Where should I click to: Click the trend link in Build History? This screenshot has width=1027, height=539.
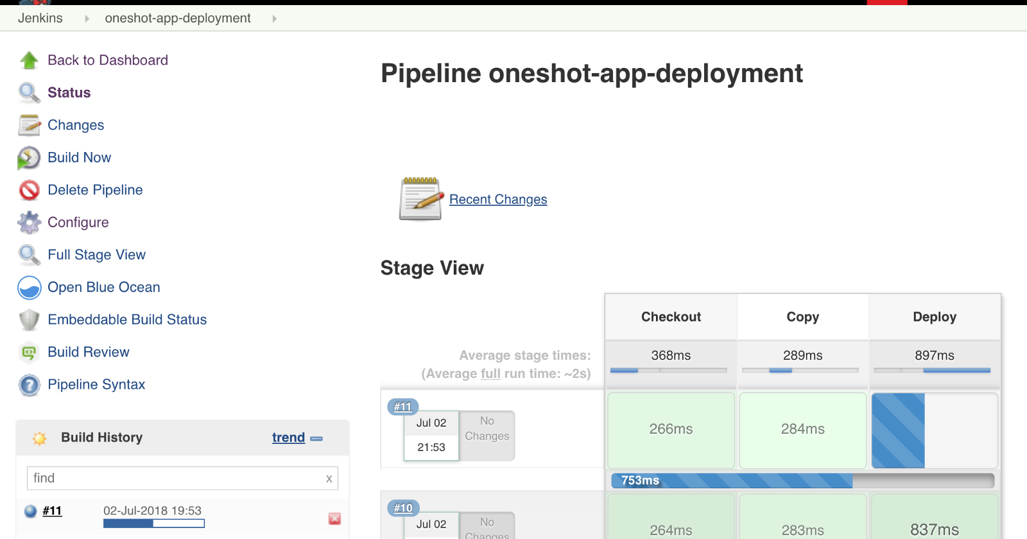288,438
